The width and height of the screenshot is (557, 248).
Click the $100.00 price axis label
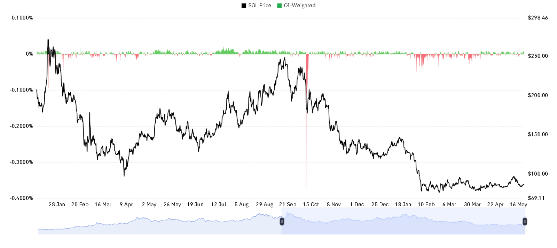(x=538, y=174)
